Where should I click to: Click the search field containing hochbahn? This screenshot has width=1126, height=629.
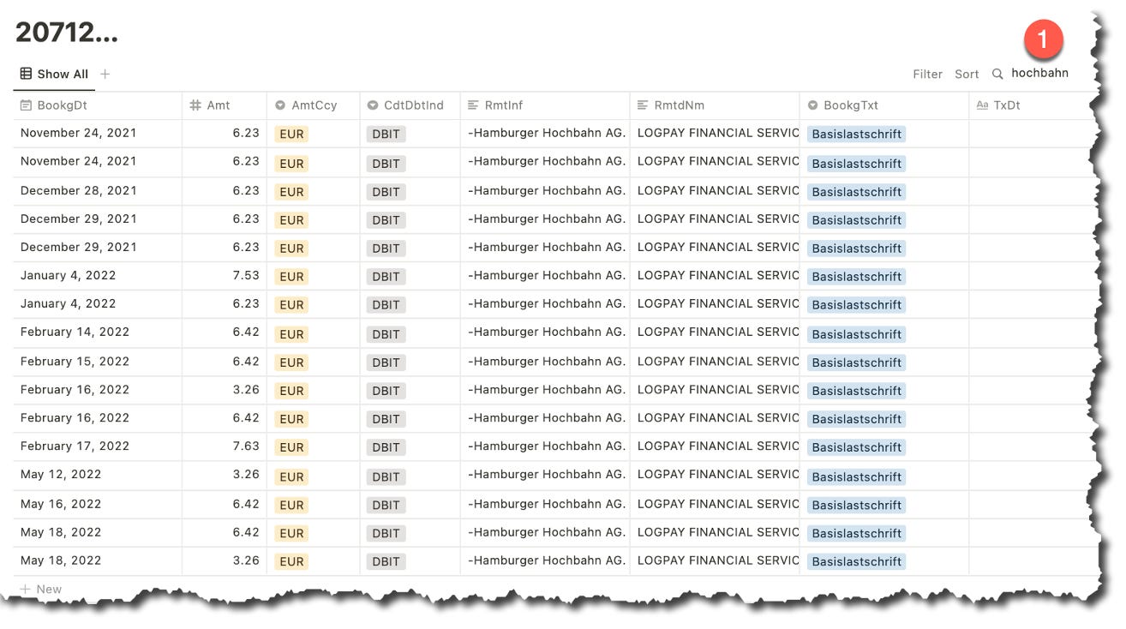tap(1039, 74)
